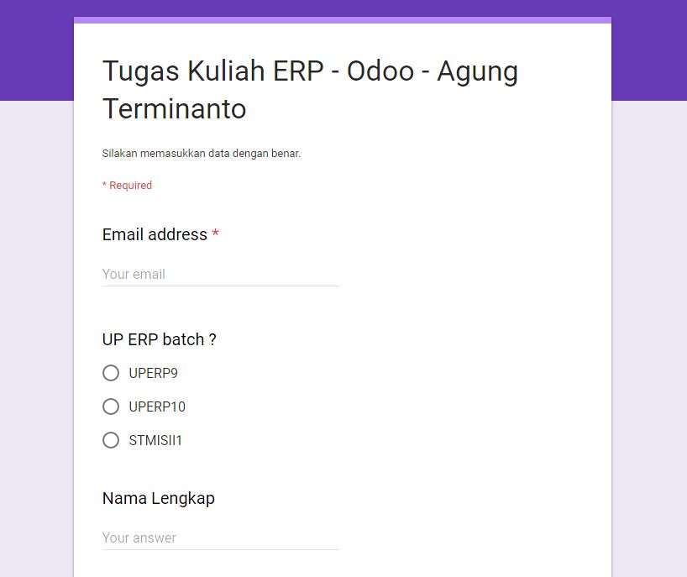Click the red asterisk beside Email address
This screenshot has height=577, width=687.
click(215, 233)
